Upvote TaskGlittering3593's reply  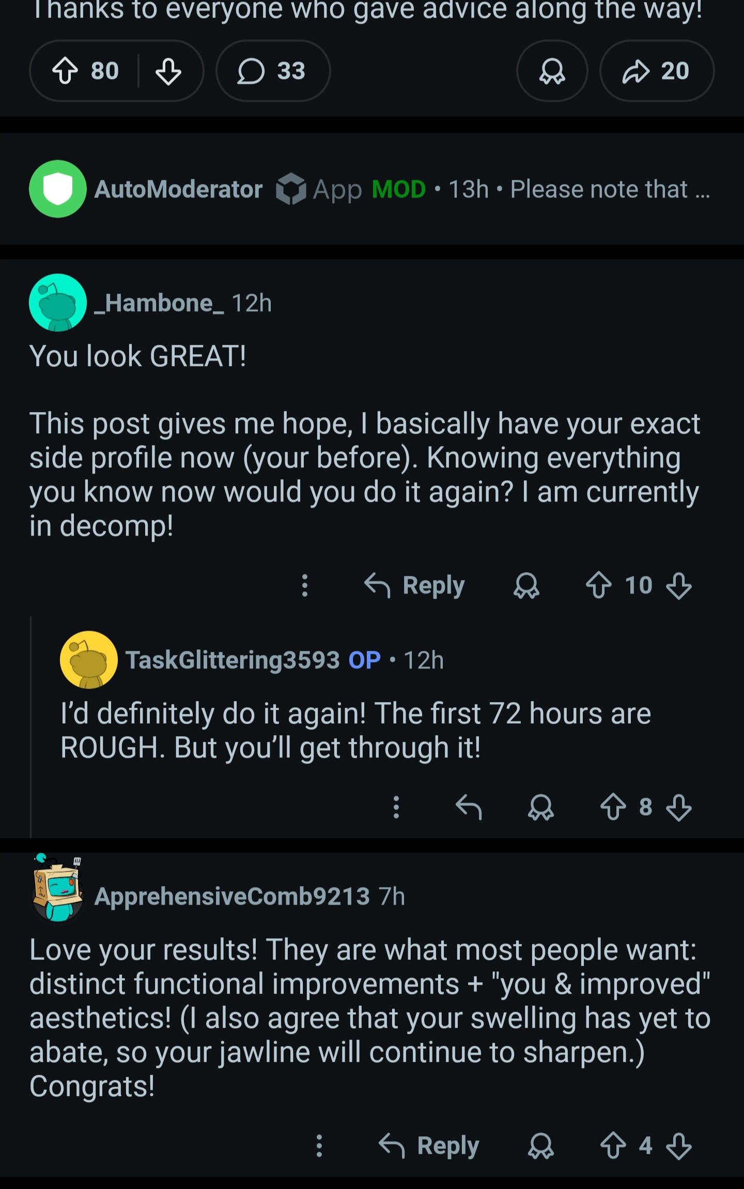pyautogui.click(x=613, y=806)
